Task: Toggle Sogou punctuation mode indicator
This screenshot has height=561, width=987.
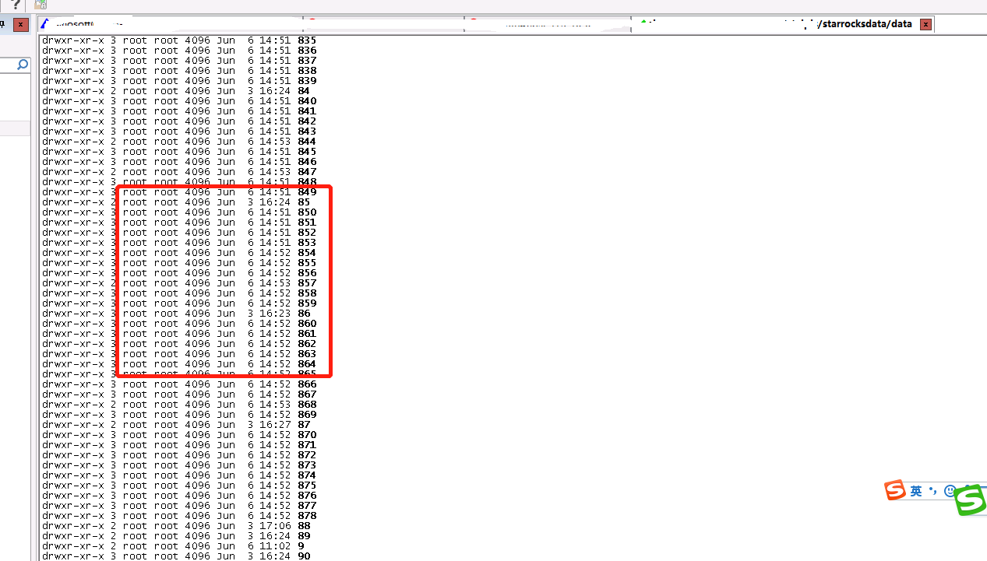Action: (932, 491)
